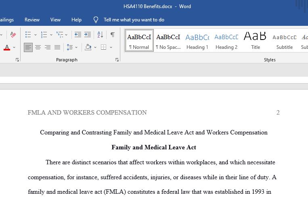Viewport: 308px width, 199px height.
Task: Click the year 1993 in the paragraph
Action: pos(258,192)
